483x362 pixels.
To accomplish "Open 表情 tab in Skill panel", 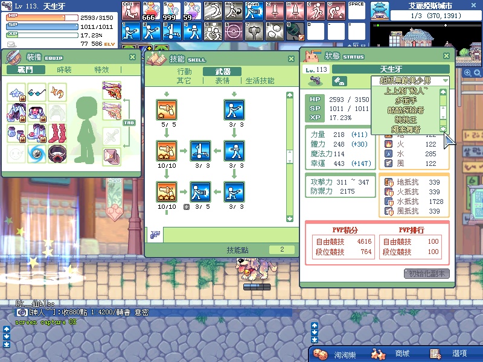I will pyautogui.click(x=222, y=81).
